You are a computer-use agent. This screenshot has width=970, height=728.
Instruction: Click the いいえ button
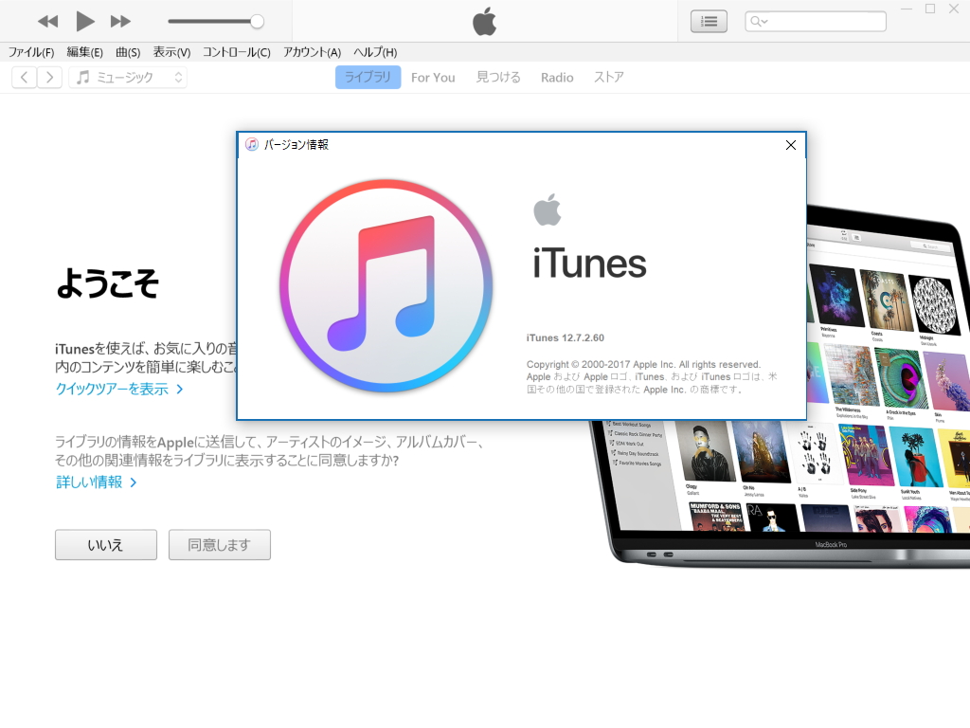point(105,544)
